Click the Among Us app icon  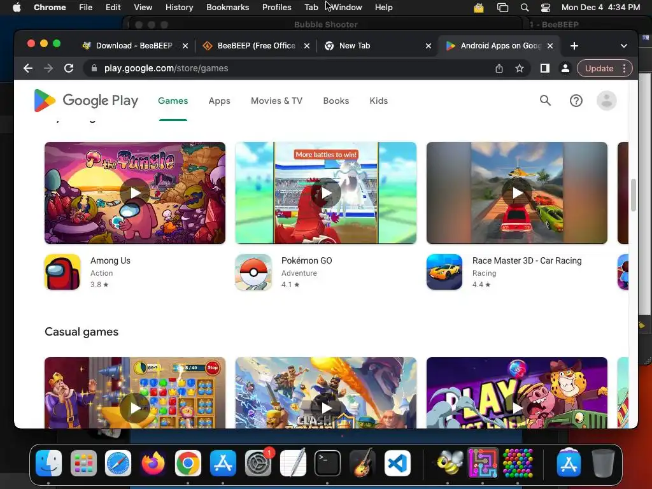point(62,272)
